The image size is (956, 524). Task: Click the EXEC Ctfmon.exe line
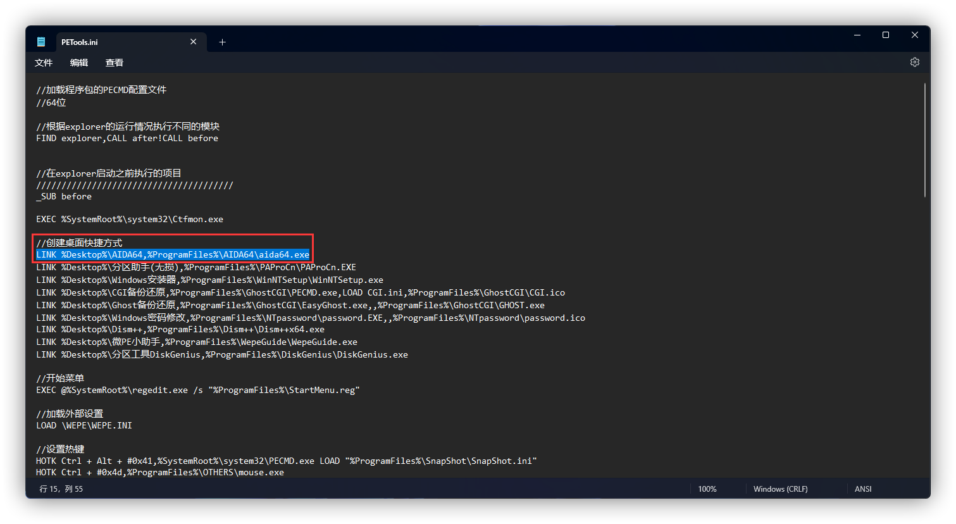pos(130,220)
